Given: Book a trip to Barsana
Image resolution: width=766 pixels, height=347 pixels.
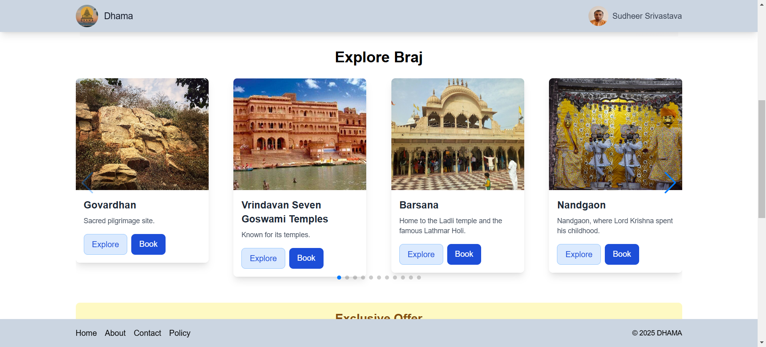Looking at the screenshot, I should click(464, 254).
